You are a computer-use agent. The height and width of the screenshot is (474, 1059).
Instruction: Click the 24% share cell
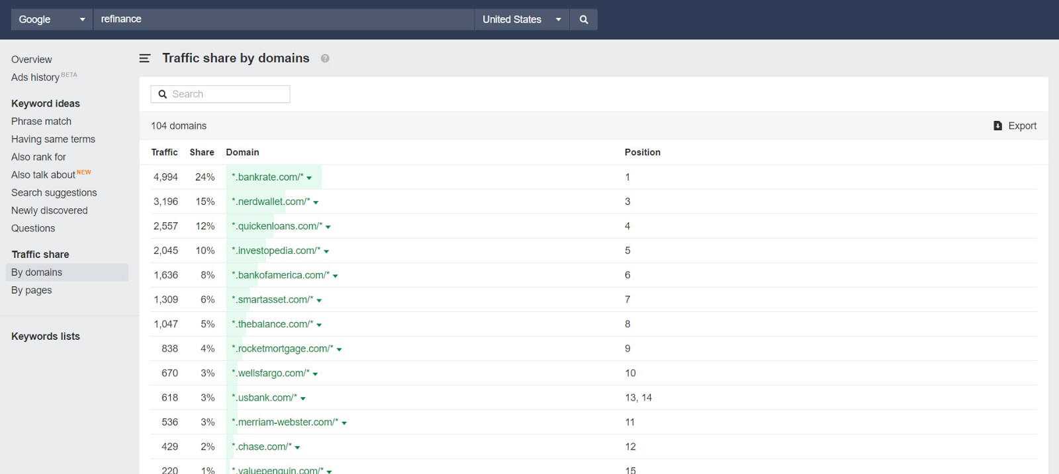(x=205, y=177)
